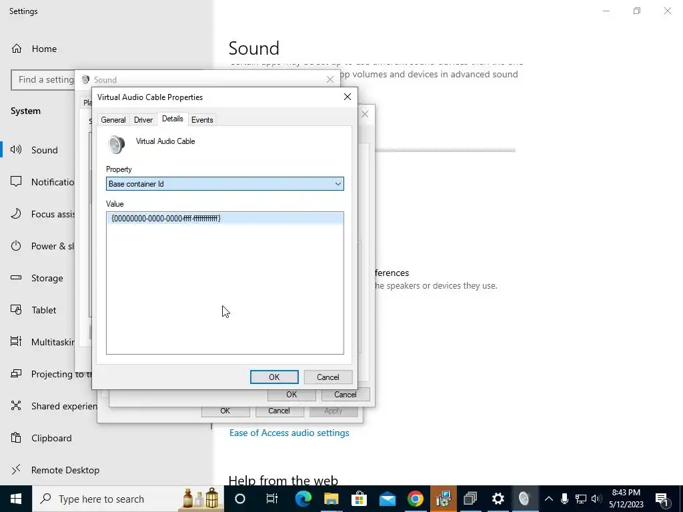Click OK in Virtual Audio Cable Properties
Screen dimensions: 683x512
click(274, 377)
